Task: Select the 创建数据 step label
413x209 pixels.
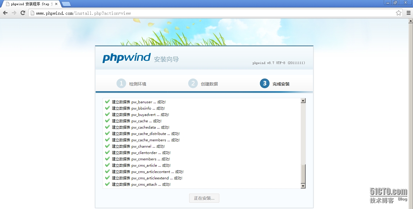Action: 209,84
